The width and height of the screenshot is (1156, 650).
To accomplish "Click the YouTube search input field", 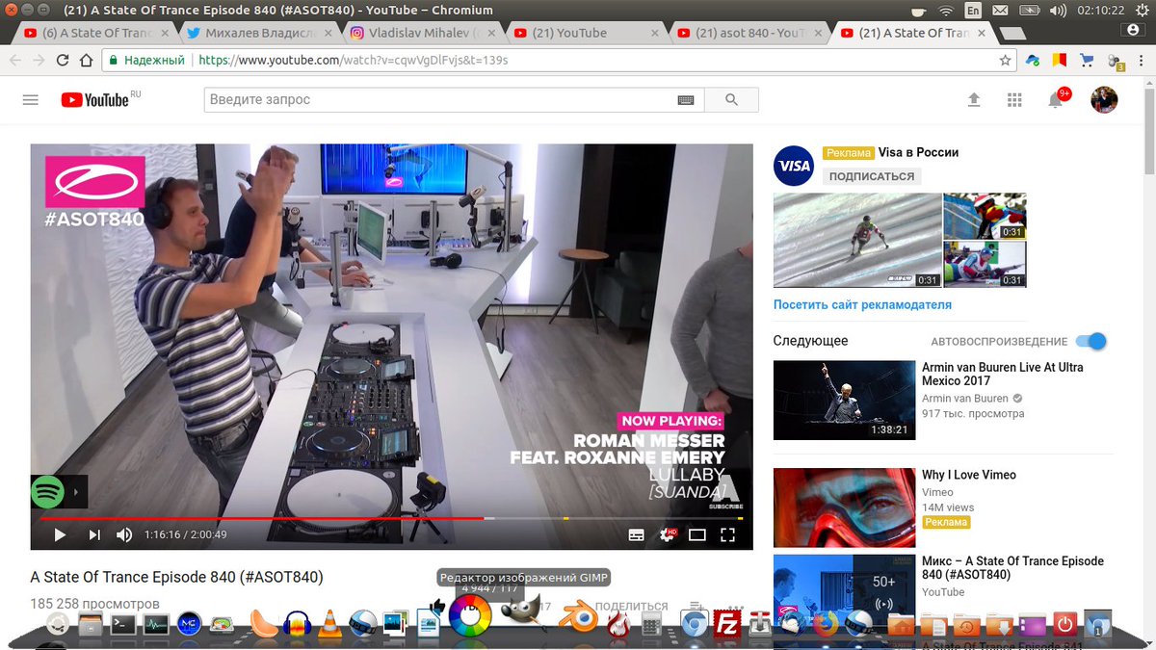I will tap(440, 100).
